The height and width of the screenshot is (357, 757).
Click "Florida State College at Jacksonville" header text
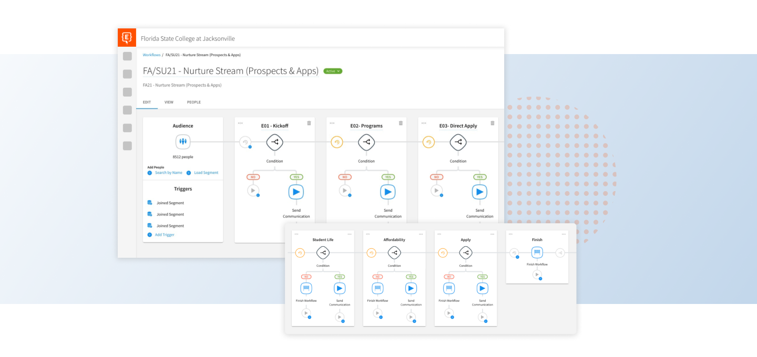188,38
